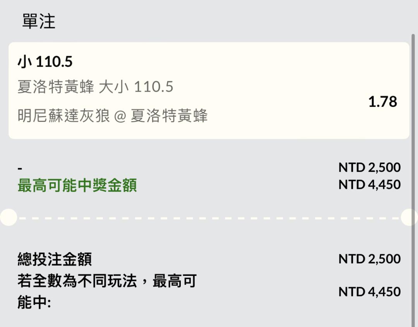Click 若全數為不同玩法，最高可能中 text
Image resolution: width=418 pixels, height=327 pixels.
pos(107,291)
